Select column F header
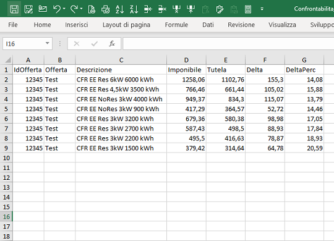The height and width of the screenshot is (241, 334). click(265, 60)
